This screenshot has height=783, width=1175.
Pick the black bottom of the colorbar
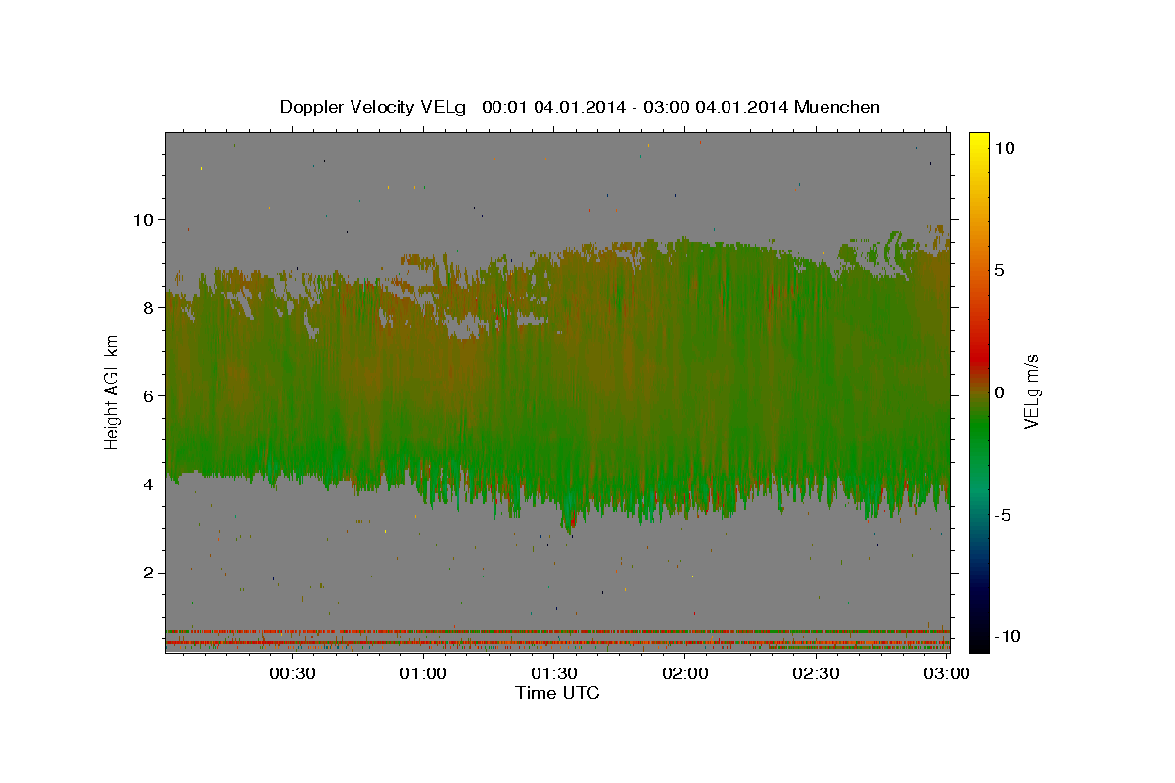(979, 645)
